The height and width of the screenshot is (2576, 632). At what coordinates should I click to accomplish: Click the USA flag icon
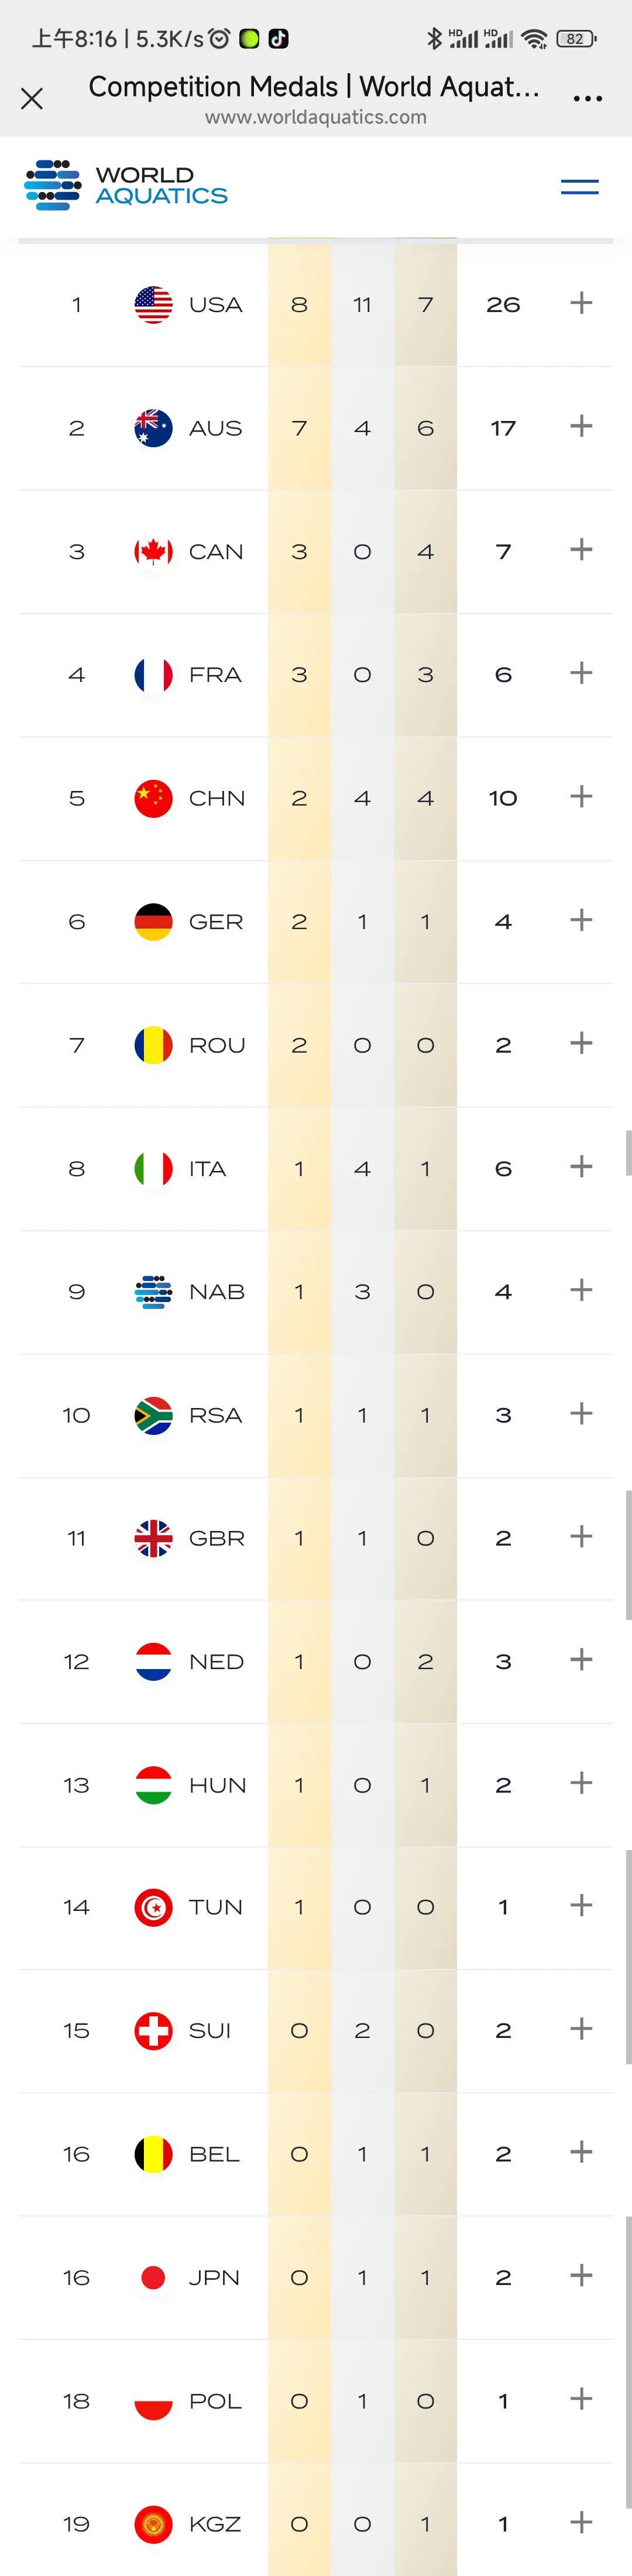pyautogui.click(x=153, y=305)
